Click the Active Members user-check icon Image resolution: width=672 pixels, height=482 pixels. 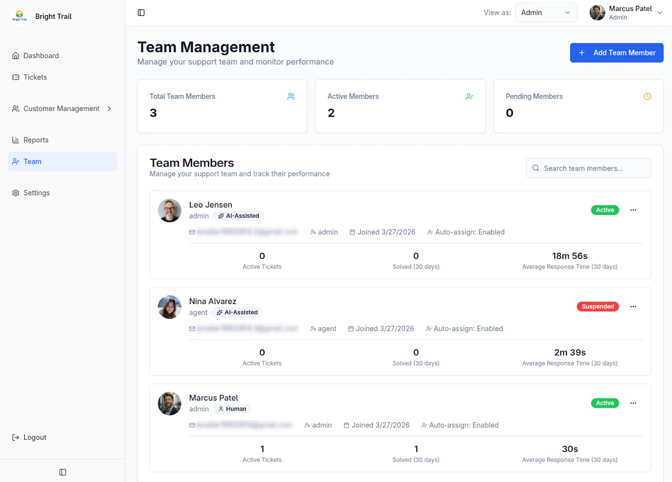[x=470, y=97]
